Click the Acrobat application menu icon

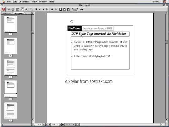[x=165, y=2]
